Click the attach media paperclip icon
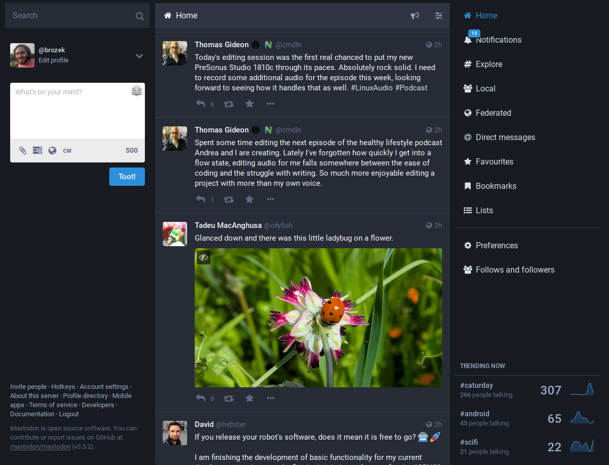609x465 pixels. tap(23, 150)
